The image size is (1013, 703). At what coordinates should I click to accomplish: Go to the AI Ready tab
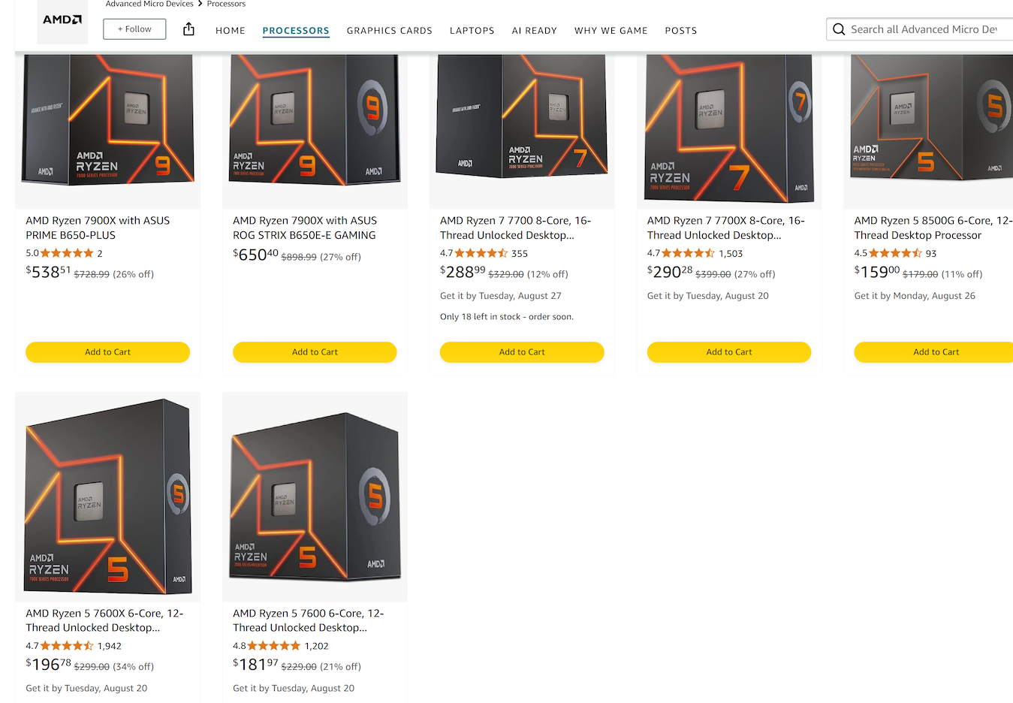pyautogui.click(x=534, y=31)
